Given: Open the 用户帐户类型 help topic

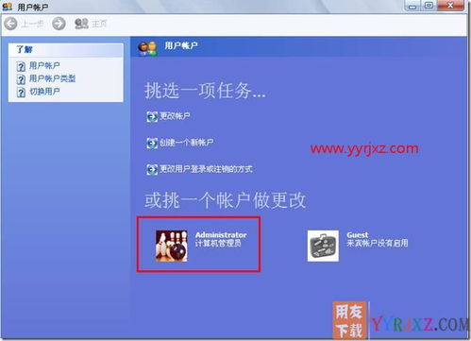Looking at the screenshot, I should pos(52,78).
